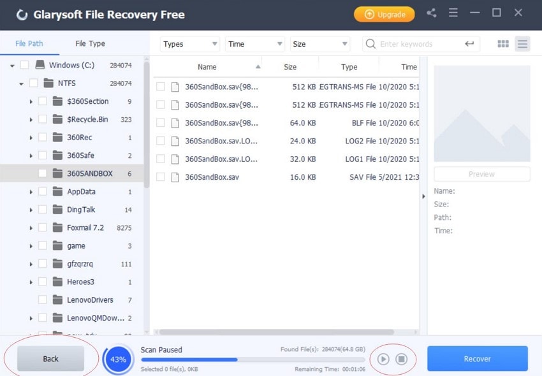
Task: Switch to File Path tab
Action: tap(29, 43)
